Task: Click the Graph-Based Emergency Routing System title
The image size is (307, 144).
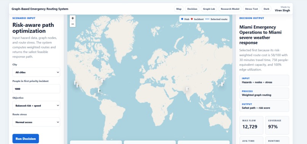Action: [40, 9]
